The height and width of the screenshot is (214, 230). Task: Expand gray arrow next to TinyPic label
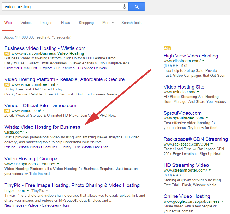[x=47, y=191]
